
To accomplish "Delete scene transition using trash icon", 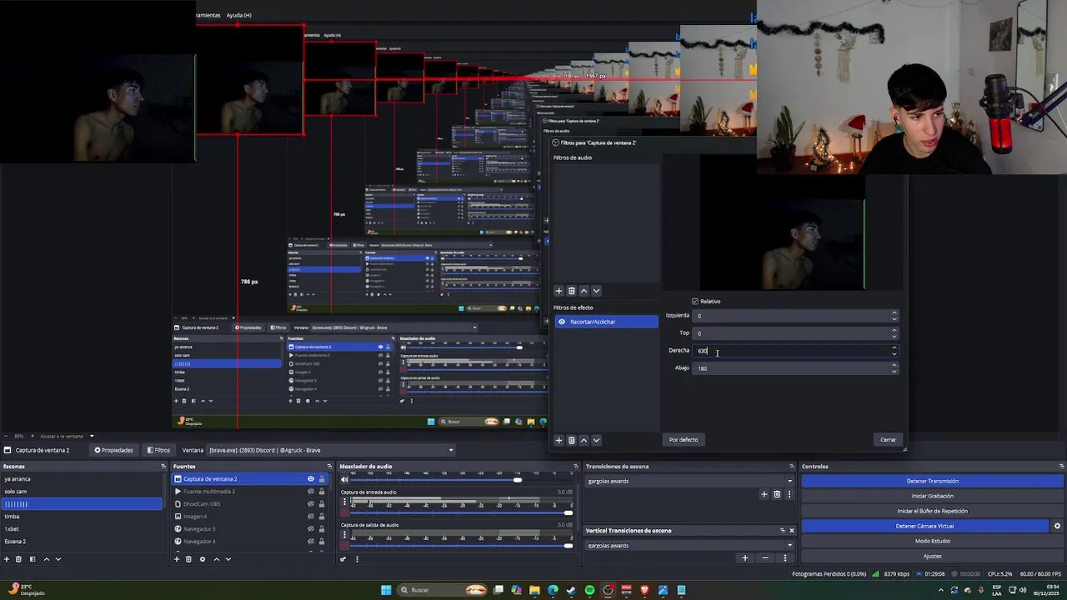I will pos(777,494).
